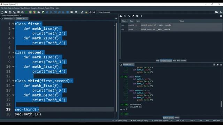
Task: Open Variable explorer options menu
Action: point(221,16)
